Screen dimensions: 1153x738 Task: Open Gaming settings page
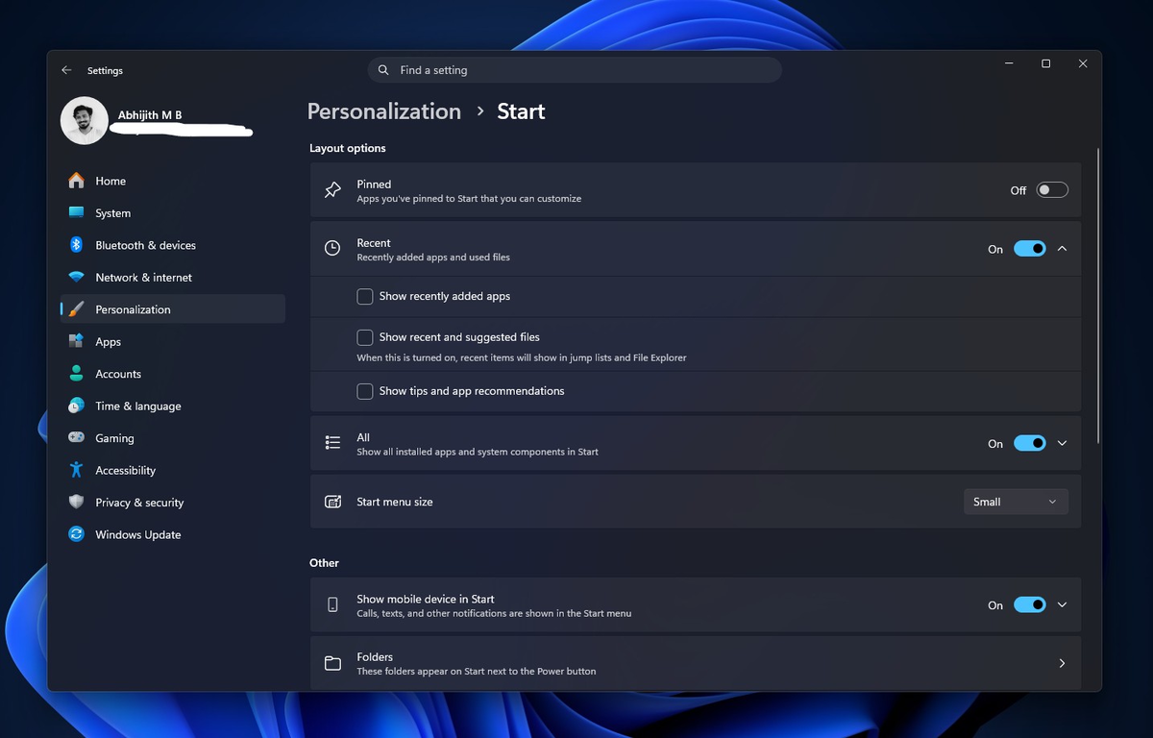(x=173, y=438)
